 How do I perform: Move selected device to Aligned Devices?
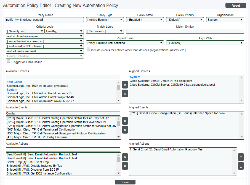pyautogui.click(x=125, y=85)
